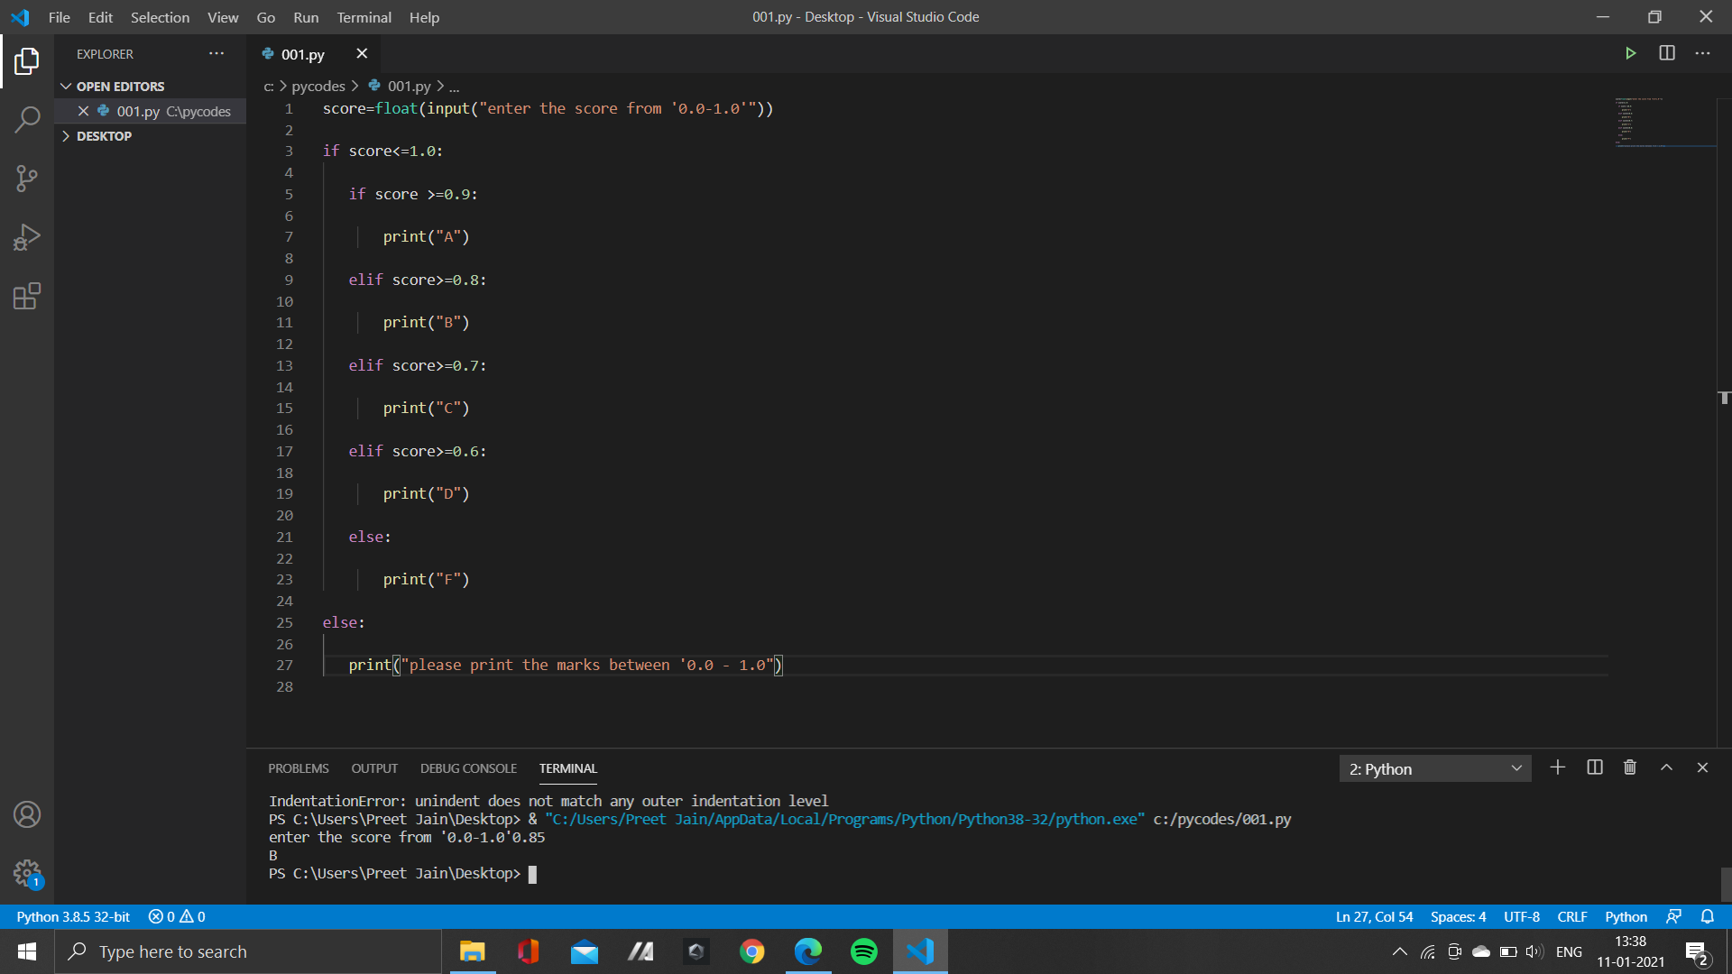The image size is (1732, 974).
Task: Switch to the PROBLEMS tab
Action: pos(298,767)
